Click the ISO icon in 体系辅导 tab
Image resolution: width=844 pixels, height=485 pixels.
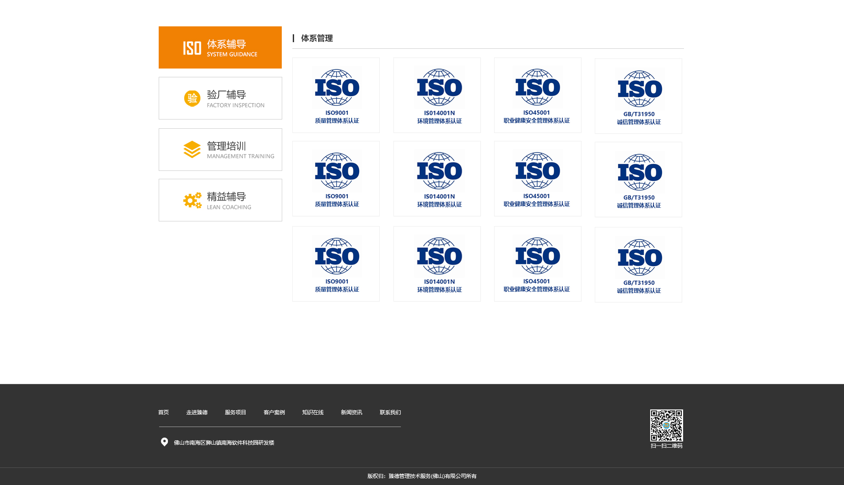(192, 48)
